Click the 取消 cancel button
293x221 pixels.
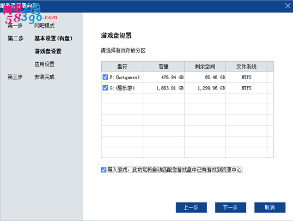pyautogui.click(x=270, y=207)
